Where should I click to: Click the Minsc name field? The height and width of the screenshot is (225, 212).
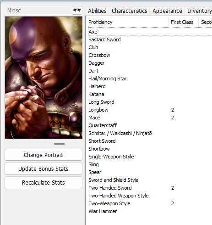(x=38, y=11)
